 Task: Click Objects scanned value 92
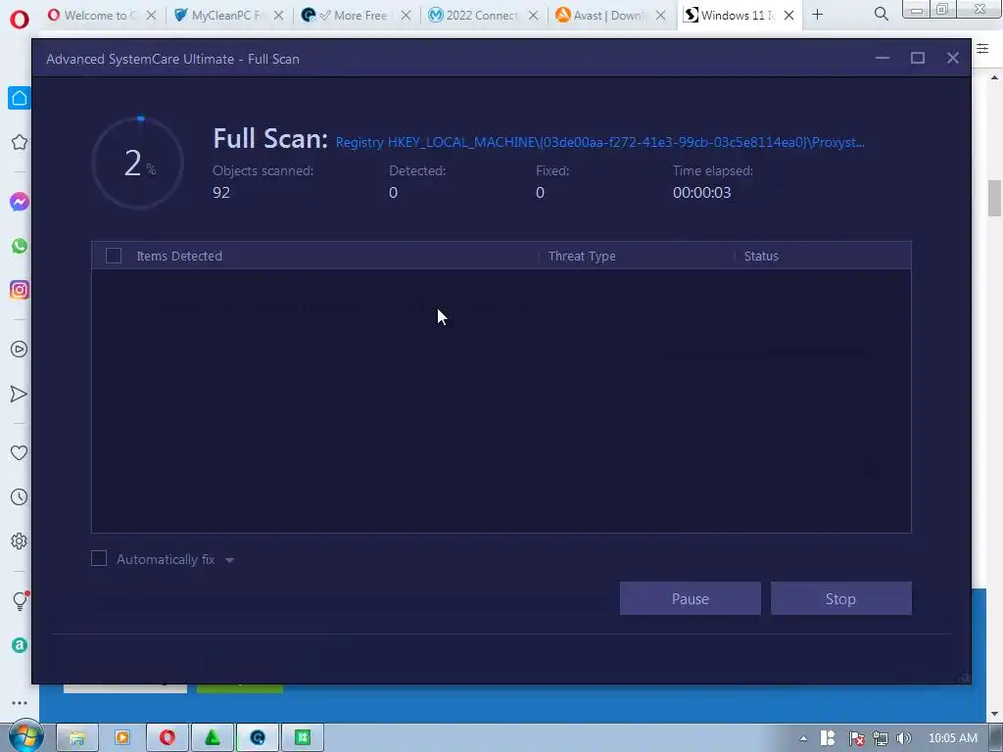[221, 193]
